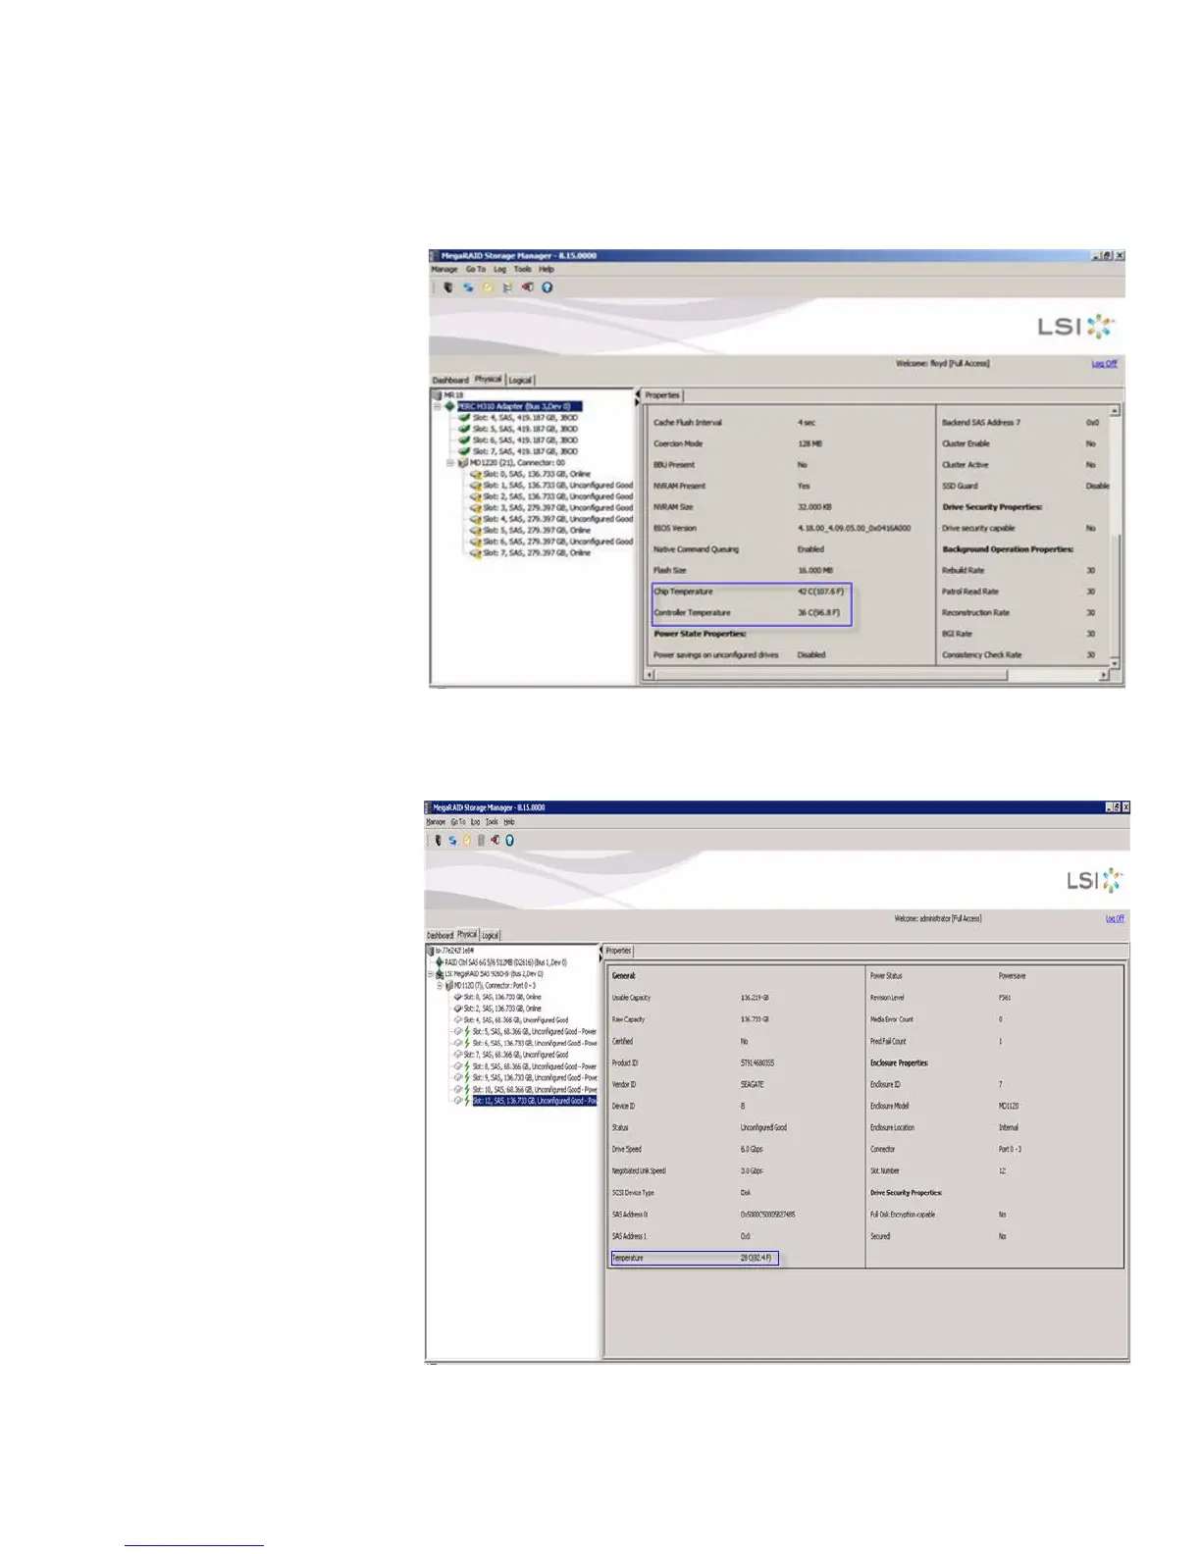Click the Chip Temperature value 42 C(107.6 F)

coord(820,592)
